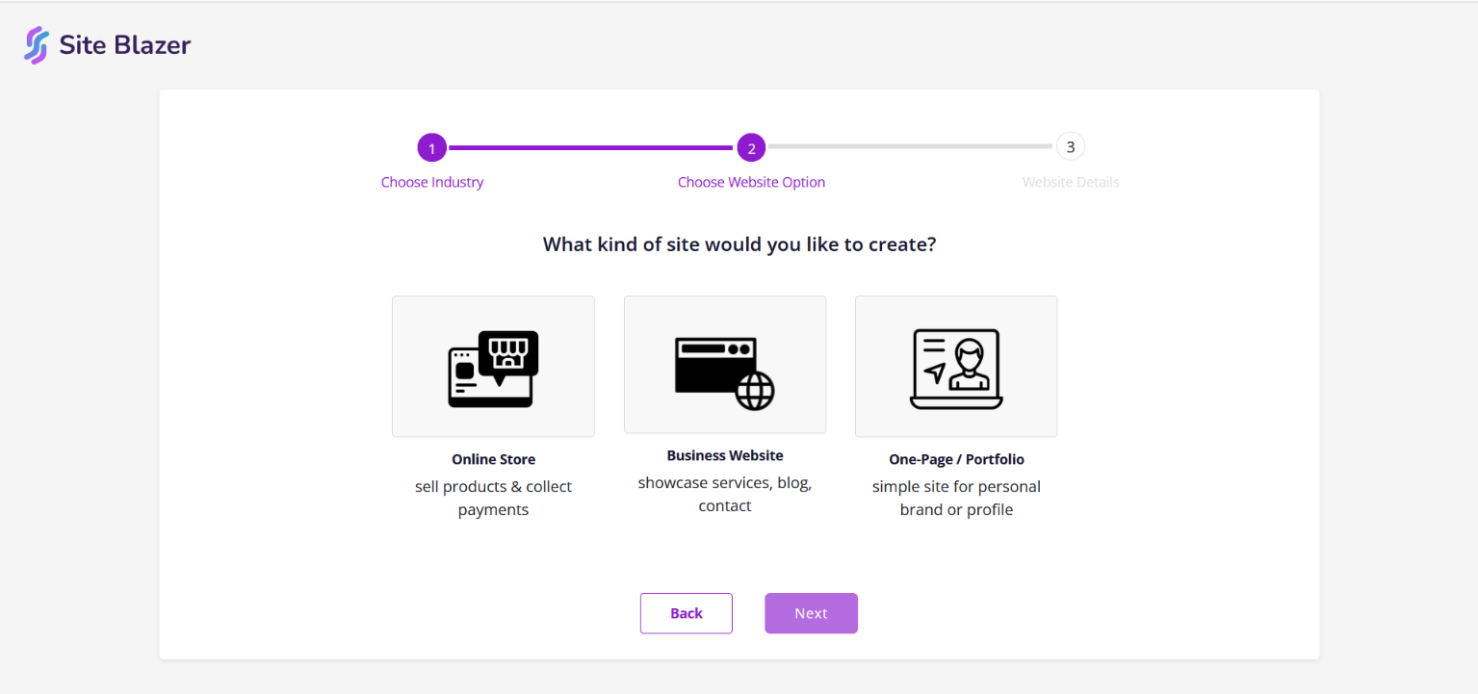Select the Online Store shop icon
Viewport: 1478px width, 694px height.
tap(493, 368)
